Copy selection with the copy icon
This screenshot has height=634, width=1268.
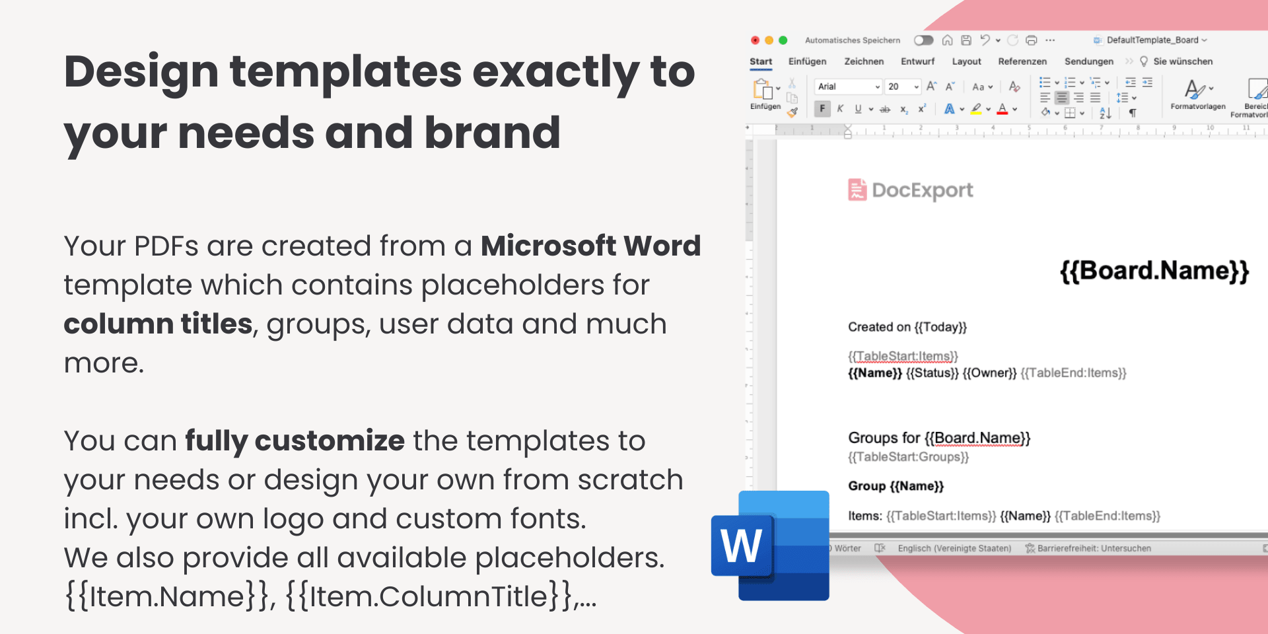tap(792, 98)
